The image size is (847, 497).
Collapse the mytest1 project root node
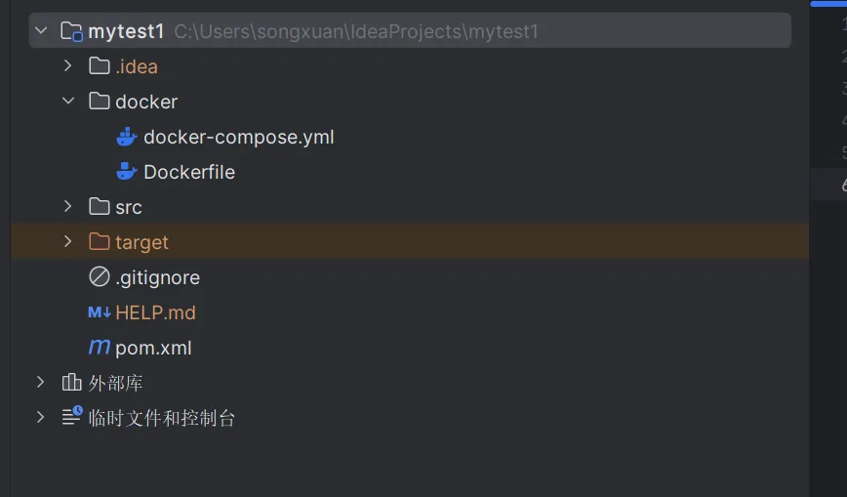coord(41,31)
